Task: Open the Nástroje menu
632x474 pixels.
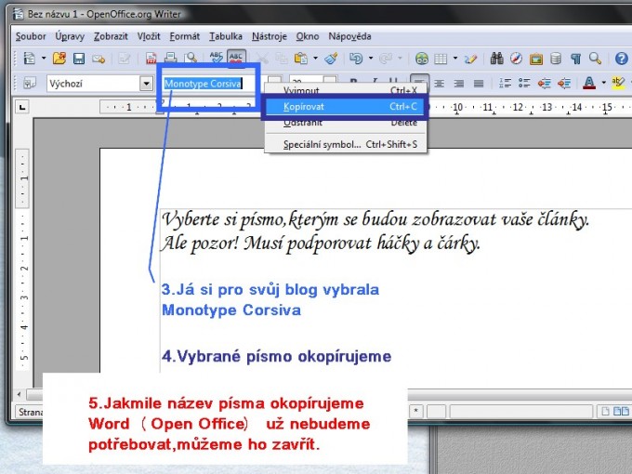Action: pyautogui.click(x=270, y=36)
